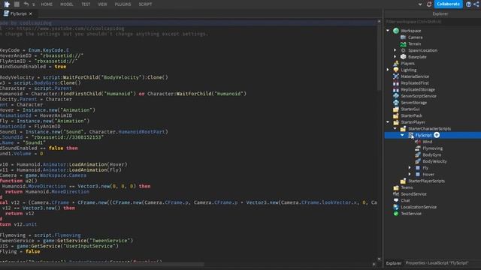Select the StarterGui folder icon
Screen dimensions: 481x270
pos(396,109)
